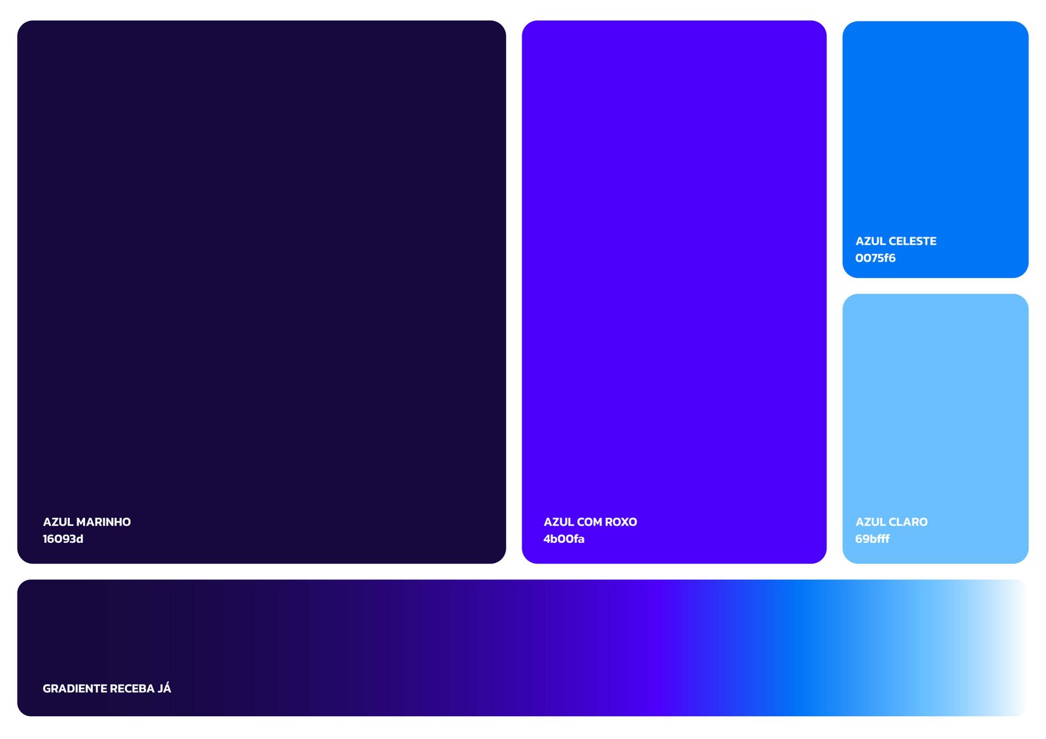Pick the violet Azul com Roxo swatch
Screen dimensions: 1046x739
673,262
